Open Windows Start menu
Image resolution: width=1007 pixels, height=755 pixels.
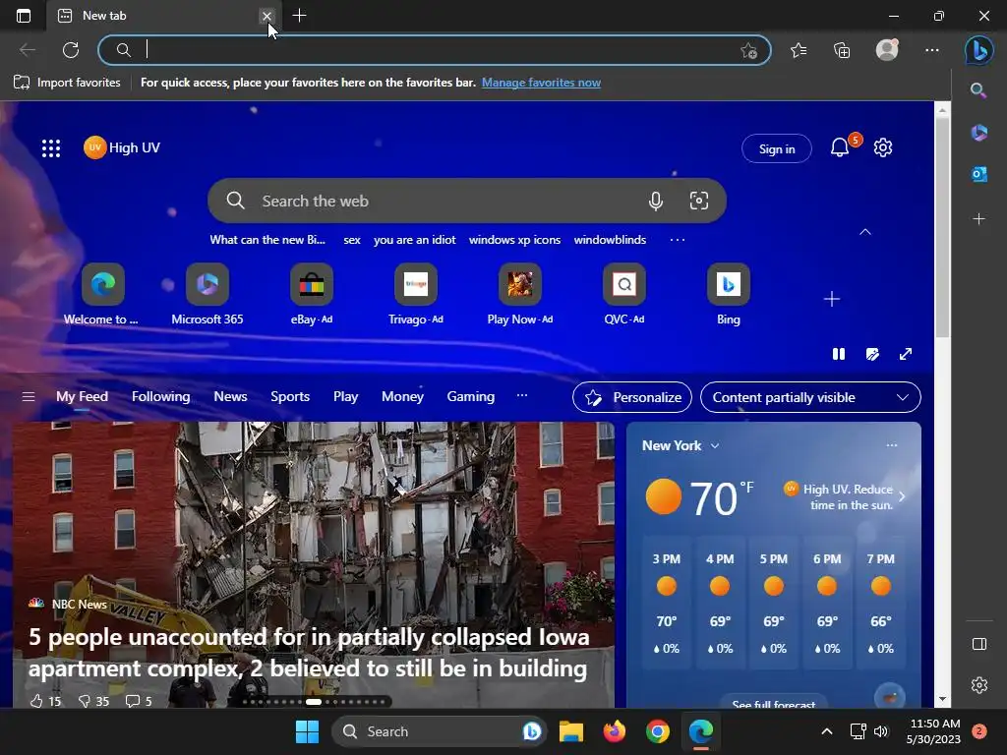tap(307, 731)
